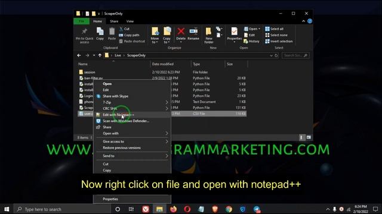Open Task View on the taskbar
The height and width of the screenshot is (214, 382).
click(x=131, y=209)
